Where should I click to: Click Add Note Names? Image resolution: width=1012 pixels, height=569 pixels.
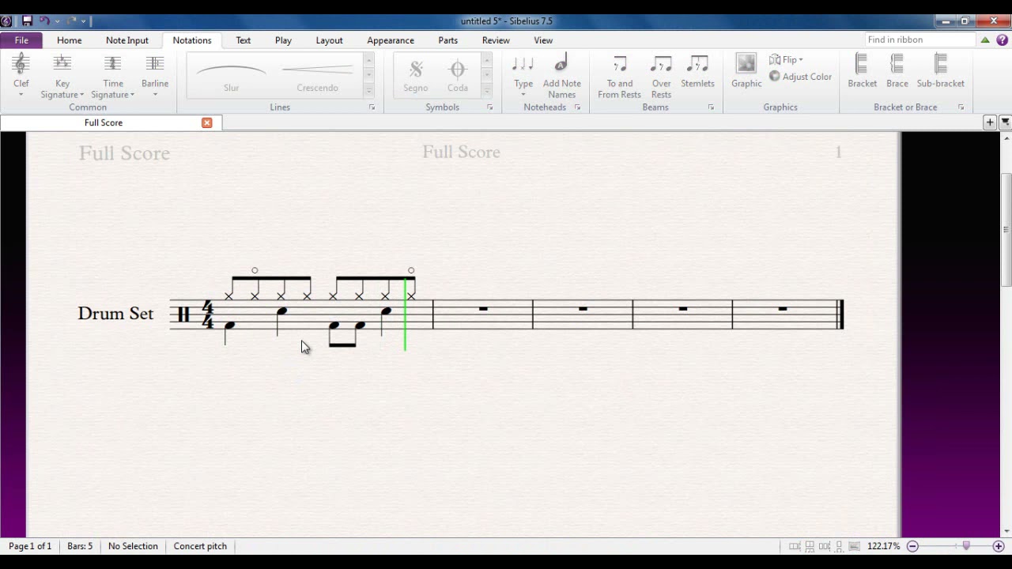click(561, 76)
